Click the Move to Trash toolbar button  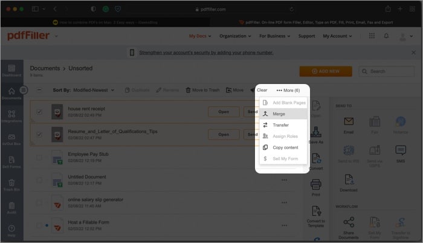click(202, 90)
